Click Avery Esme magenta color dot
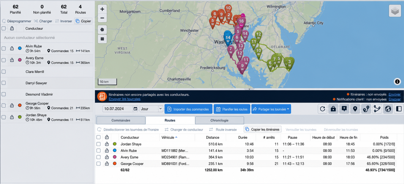Screen dimensions: 404x184 (20, 60)
